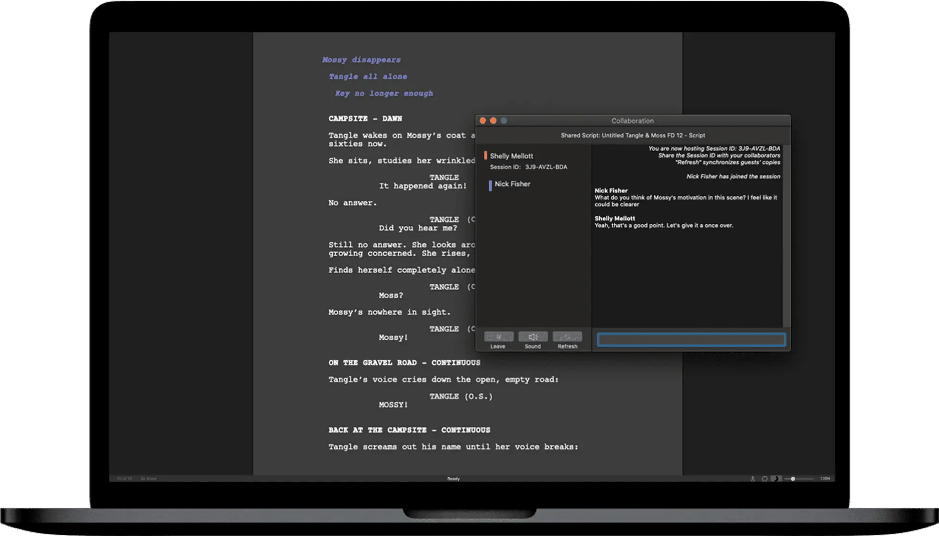Close the Collaboration window with red button

point(482,121)
